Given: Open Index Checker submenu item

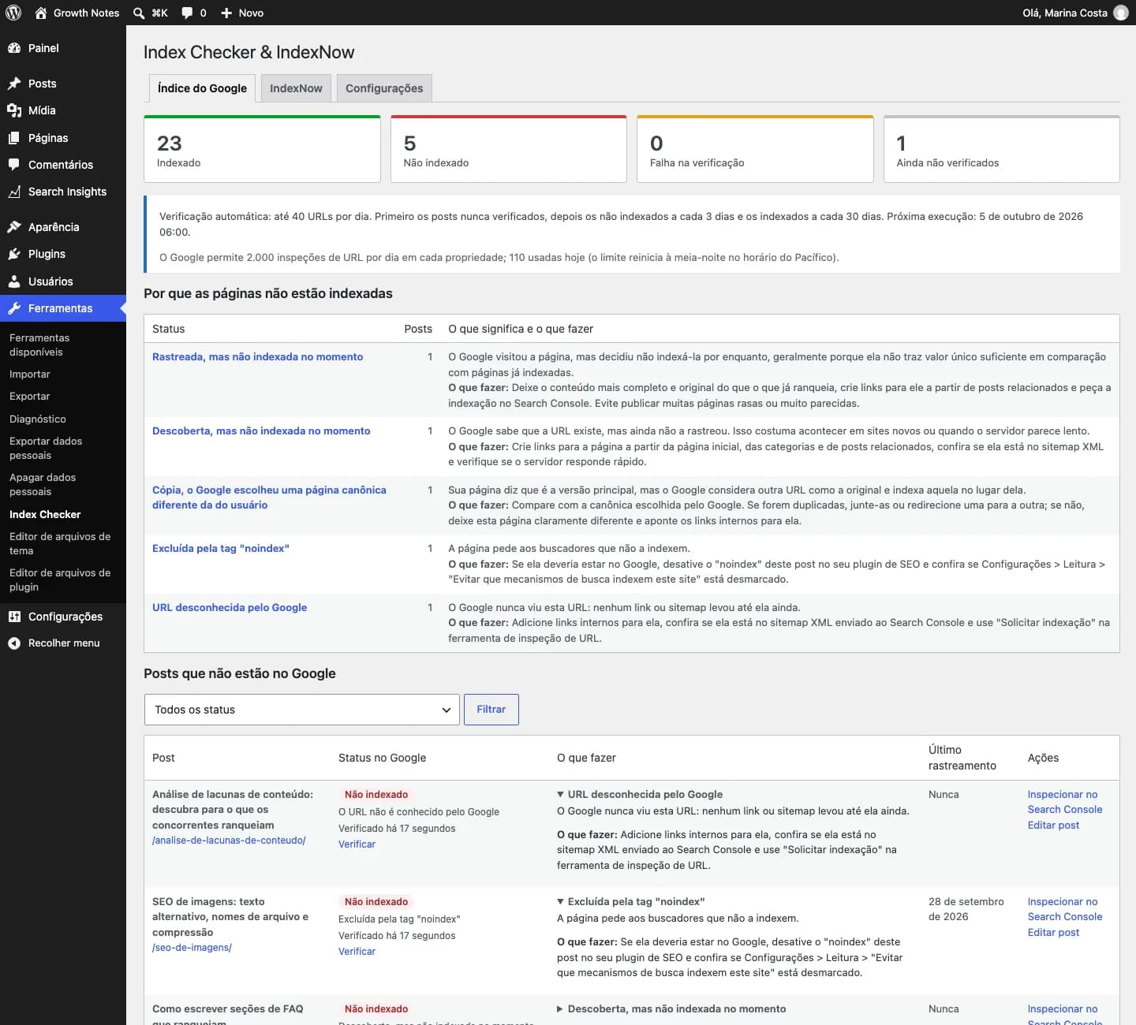Looking at the screenshot, I should click(45, 514).
